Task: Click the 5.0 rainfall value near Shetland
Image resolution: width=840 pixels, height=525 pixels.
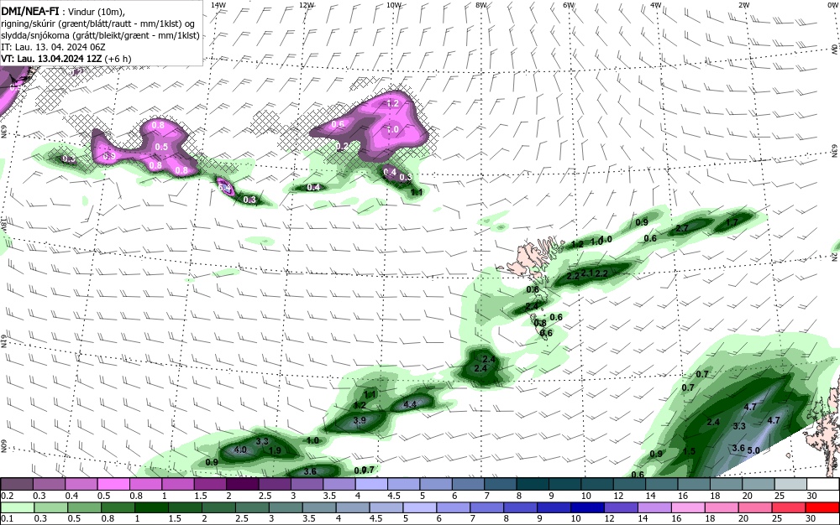Action: pyautogui.click(x=753, y=450)
